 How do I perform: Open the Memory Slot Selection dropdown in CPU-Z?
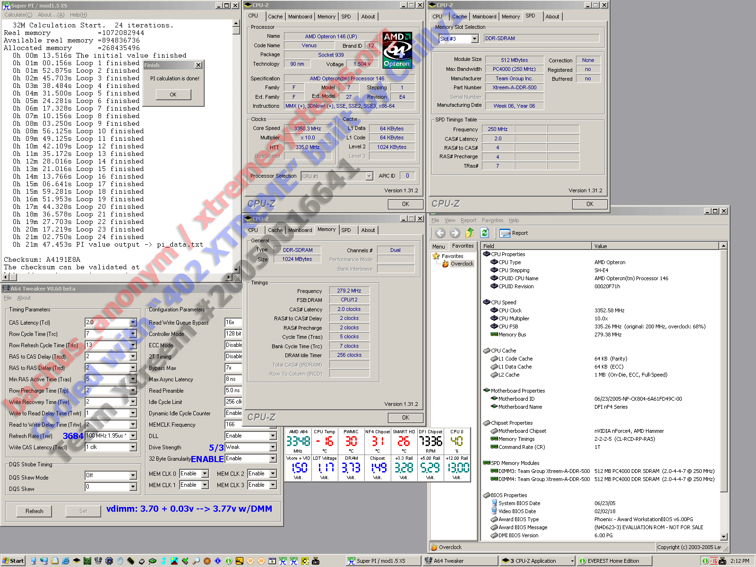(x=474, y=39)
